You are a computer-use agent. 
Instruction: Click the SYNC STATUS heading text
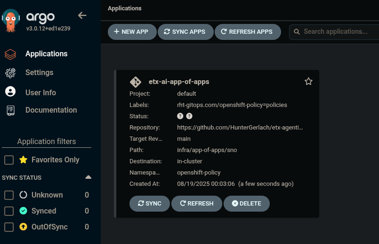[22, 177]
